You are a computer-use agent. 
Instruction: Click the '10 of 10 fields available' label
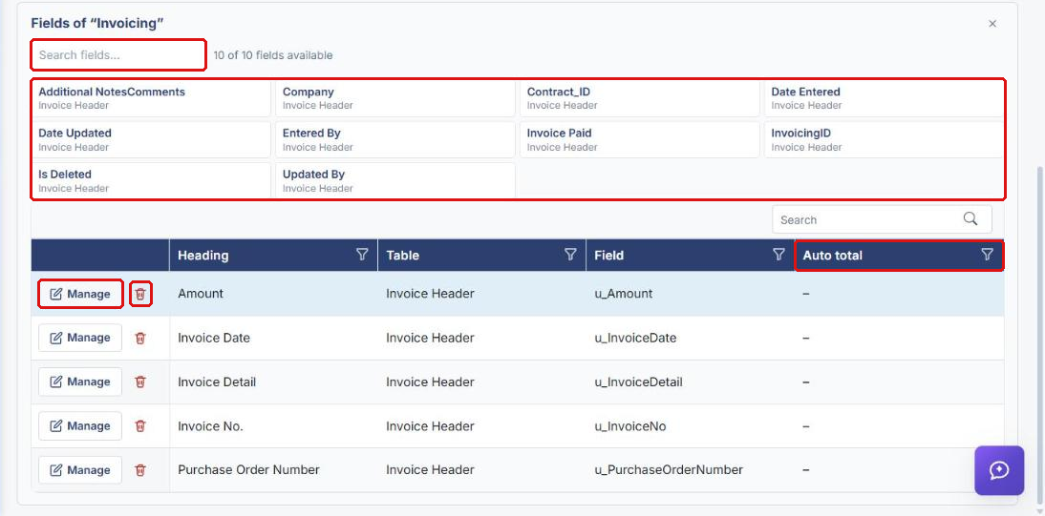click(x=272, y=55)
